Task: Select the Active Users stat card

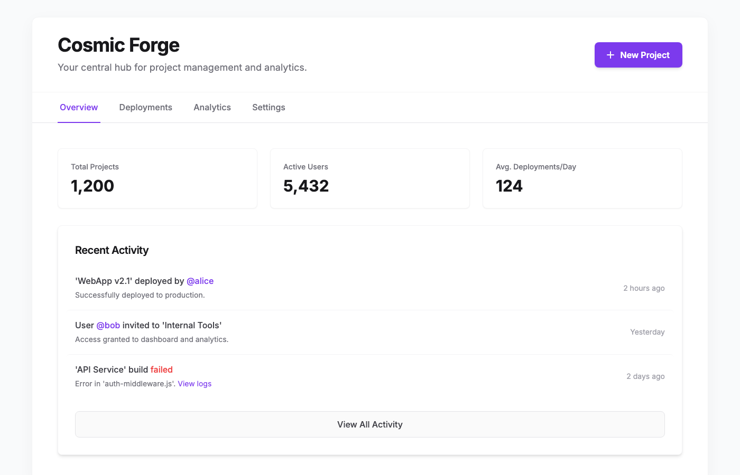Action: click(x=369, y=178)
